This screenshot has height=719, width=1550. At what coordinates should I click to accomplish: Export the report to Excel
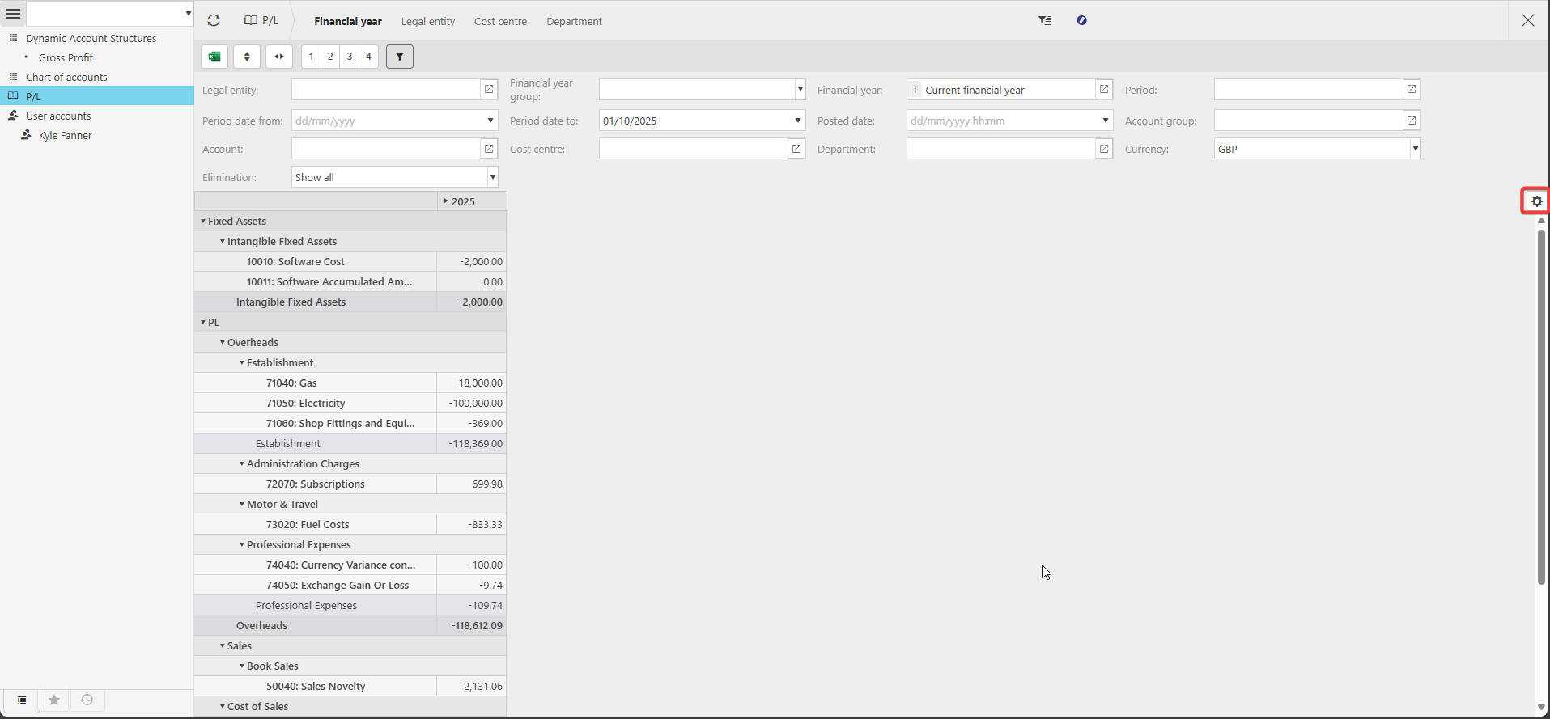(214, 57)
